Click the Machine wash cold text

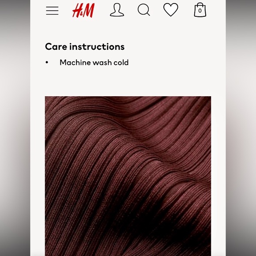tap(94, 62)
